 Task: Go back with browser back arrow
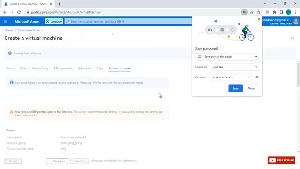[5, 12]
